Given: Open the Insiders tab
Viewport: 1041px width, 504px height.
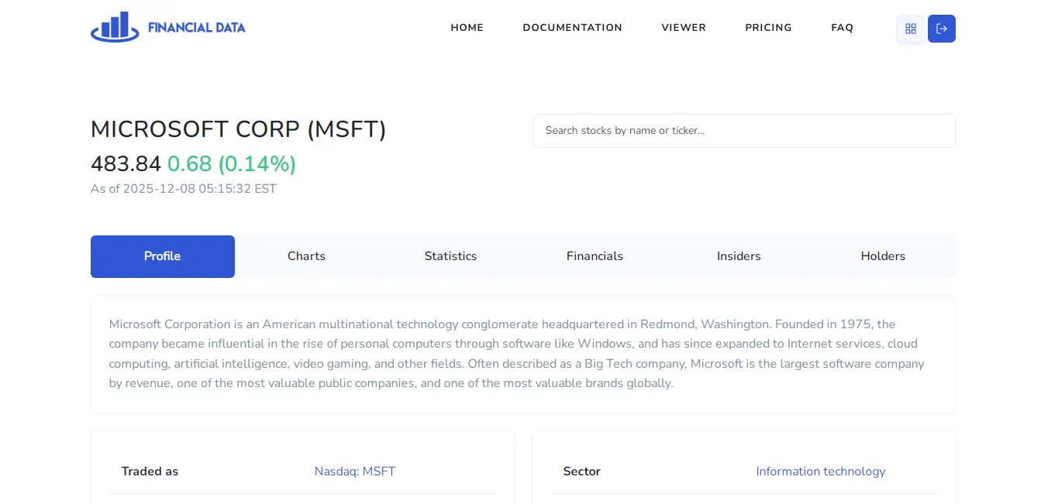Looking at the screenshot, I should click(739, 256).
